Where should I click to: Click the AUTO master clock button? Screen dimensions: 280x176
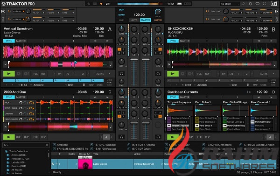click(x=134, y=20)
